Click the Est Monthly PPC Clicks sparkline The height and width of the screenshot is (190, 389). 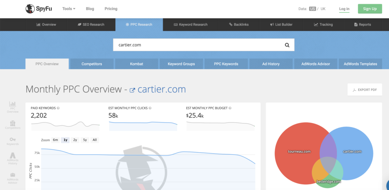tap(143, 126)
